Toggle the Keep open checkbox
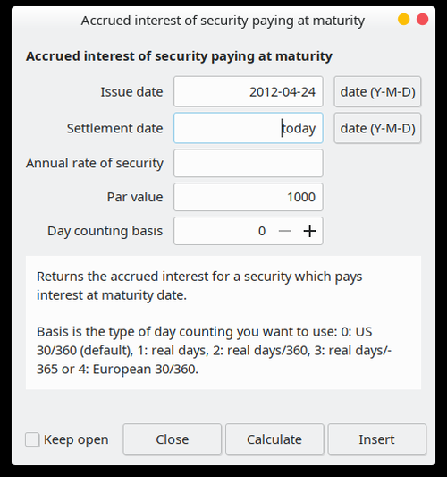The image size is (447, 477). point(32,439)
